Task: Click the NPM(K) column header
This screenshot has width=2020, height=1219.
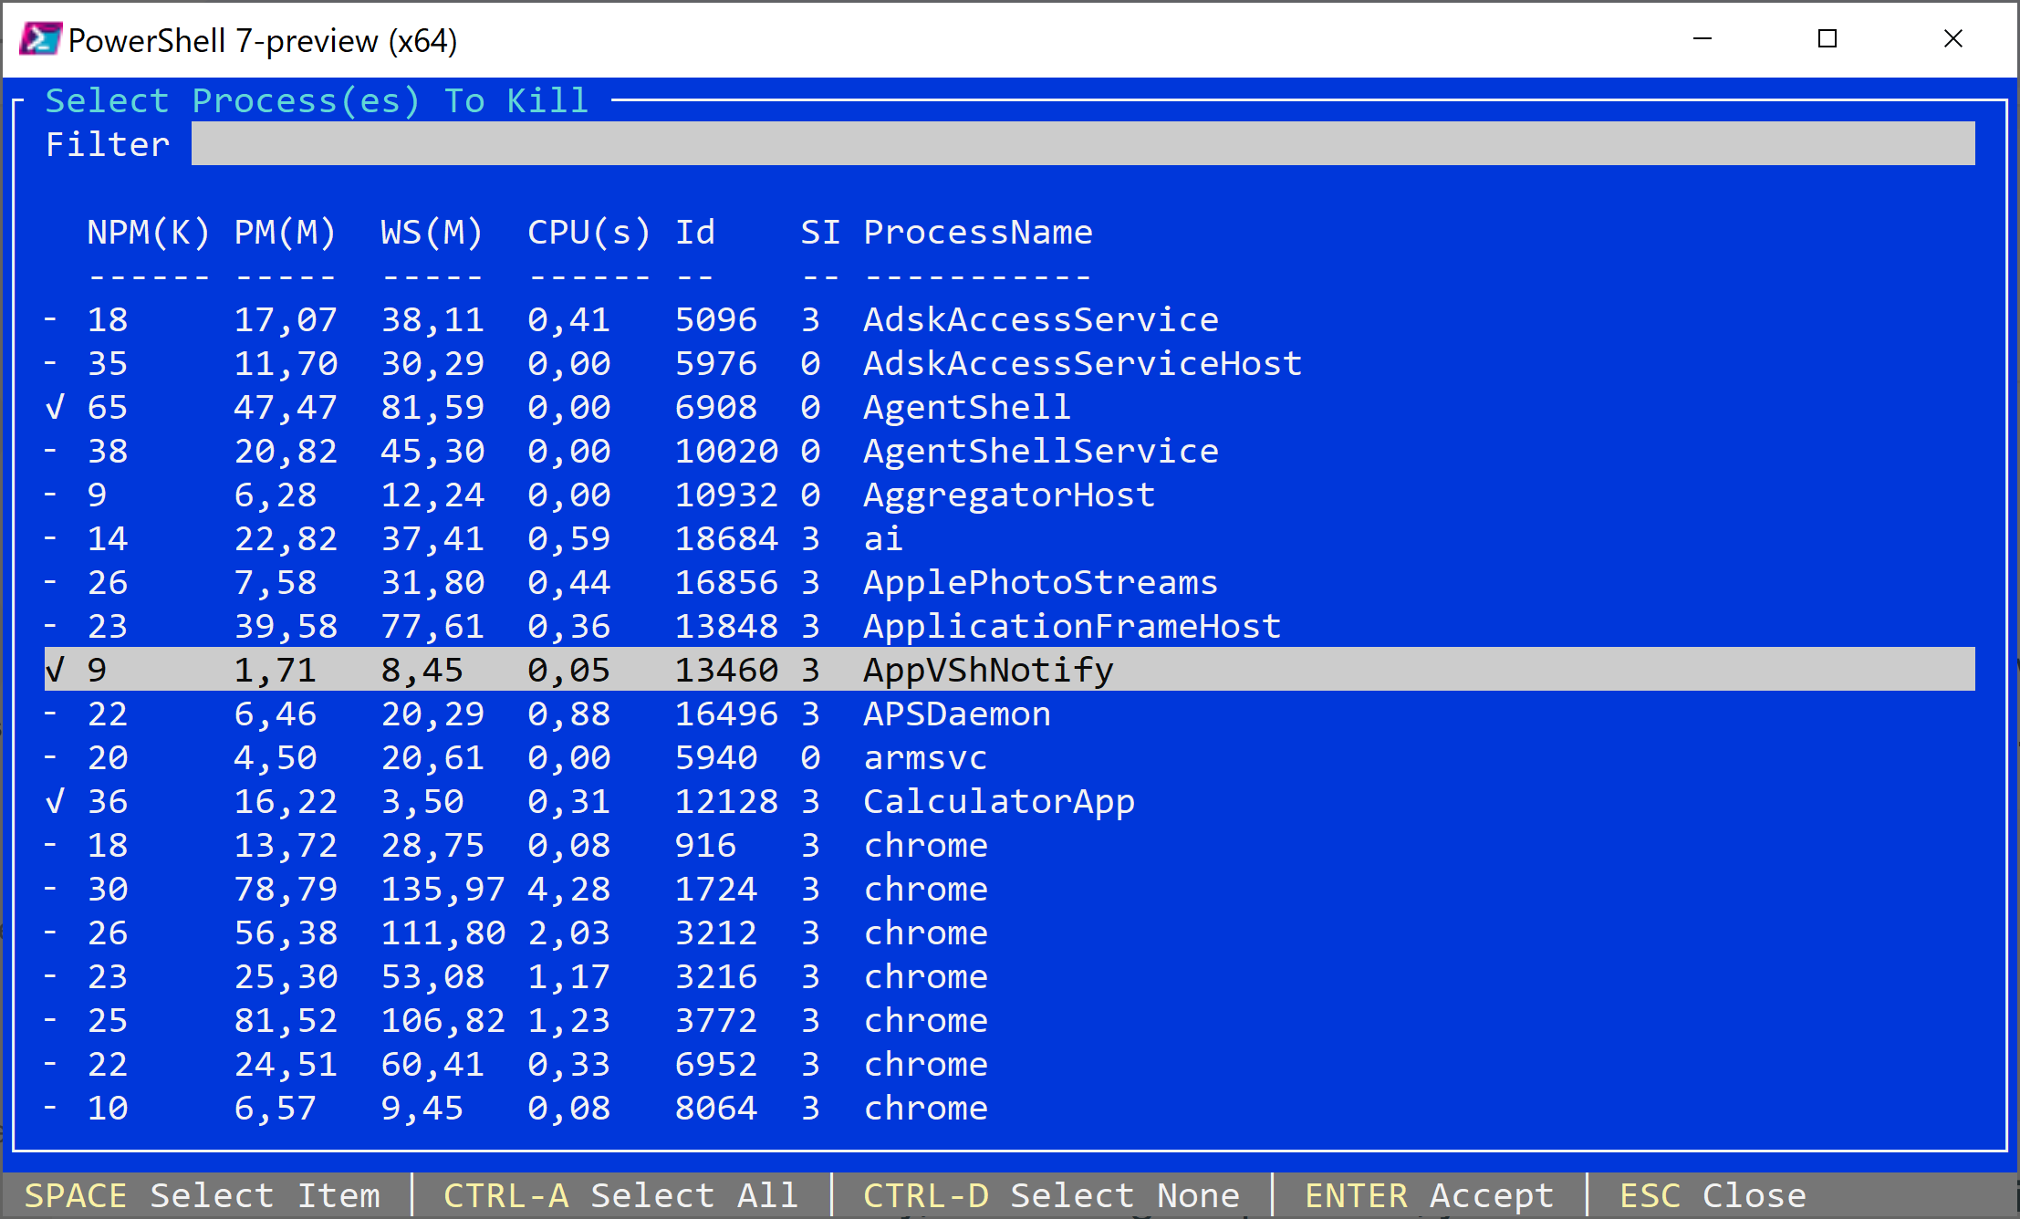Action: point(149,233)
